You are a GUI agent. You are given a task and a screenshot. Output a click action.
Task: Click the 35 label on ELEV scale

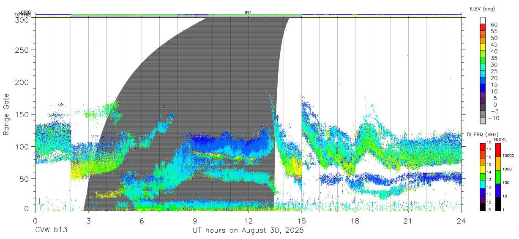[x=494, y=58]
